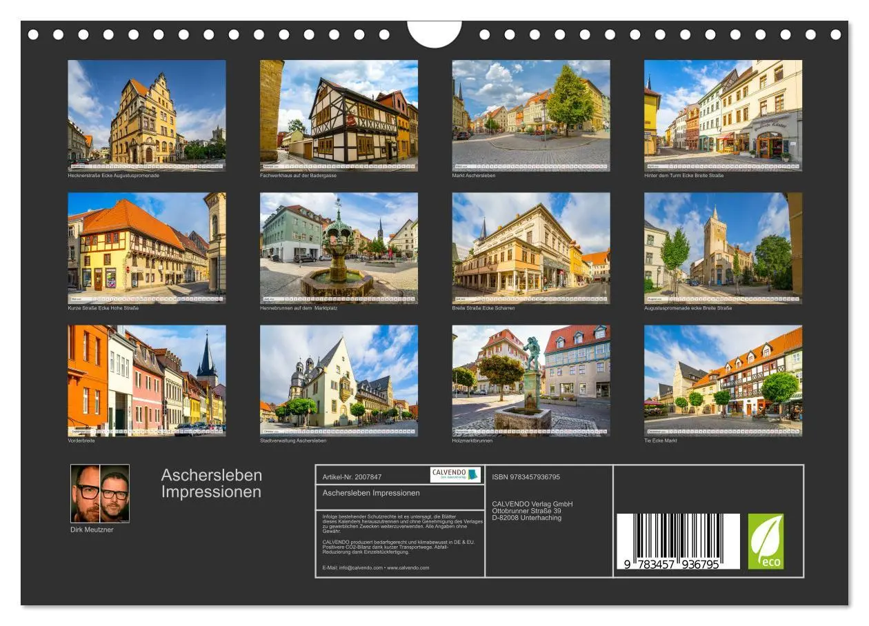The width and height of the screenshot is (869, 626).
Task: Click the author name 'Dirk Meutzner'
Action: point(92,529)
